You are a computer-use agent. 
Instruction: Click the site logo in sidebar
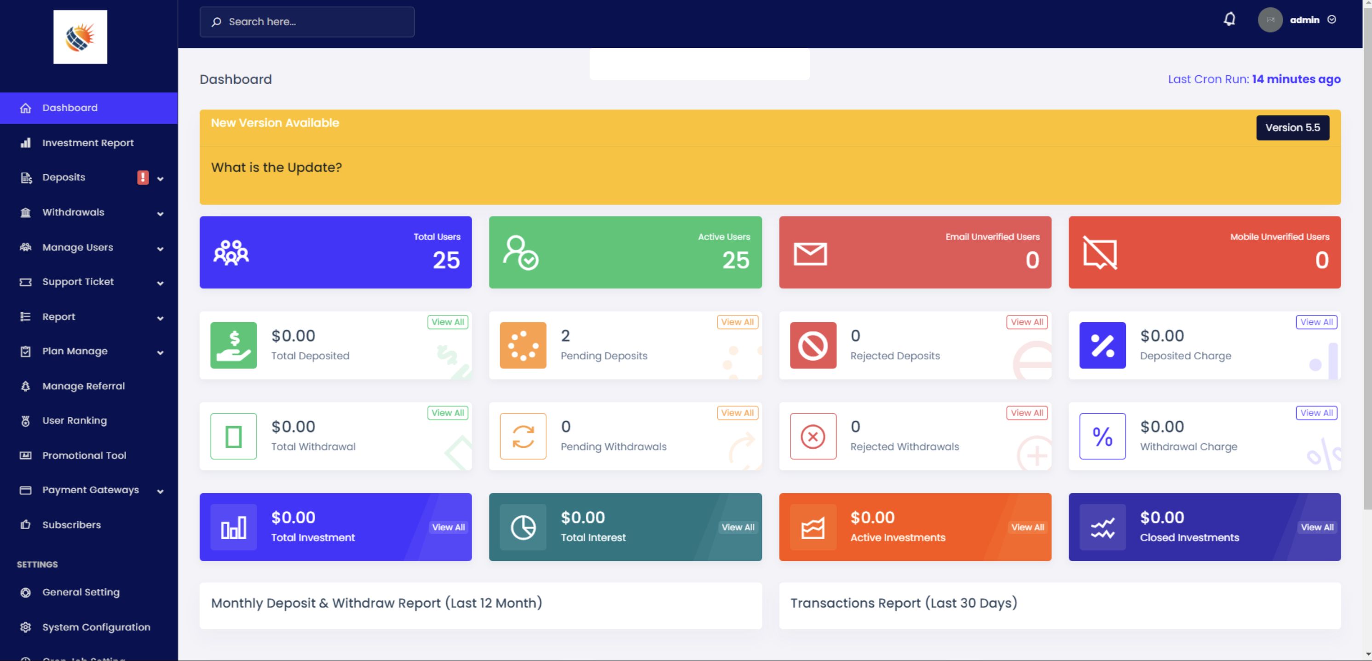(x=80, y=37)
